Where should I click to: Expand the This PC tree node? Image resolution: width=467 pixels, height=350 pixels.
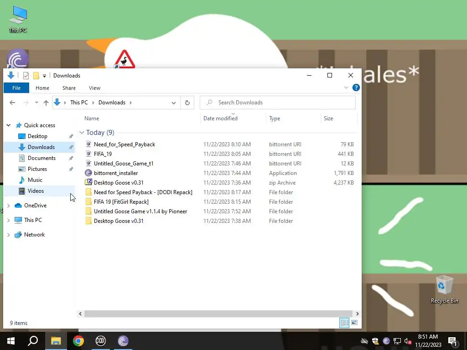(x=9, y=220)
